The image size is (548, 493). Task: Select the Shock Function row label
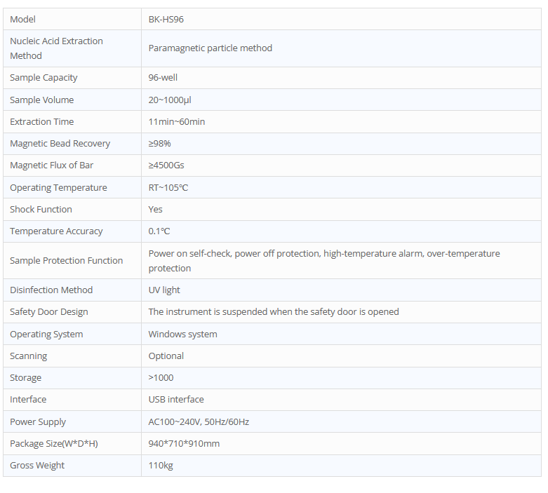pyautogui.click(x=41, y=210)
